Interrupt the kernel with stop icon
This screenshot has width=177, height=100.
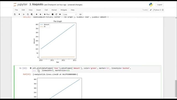click(x=53, y=14)
